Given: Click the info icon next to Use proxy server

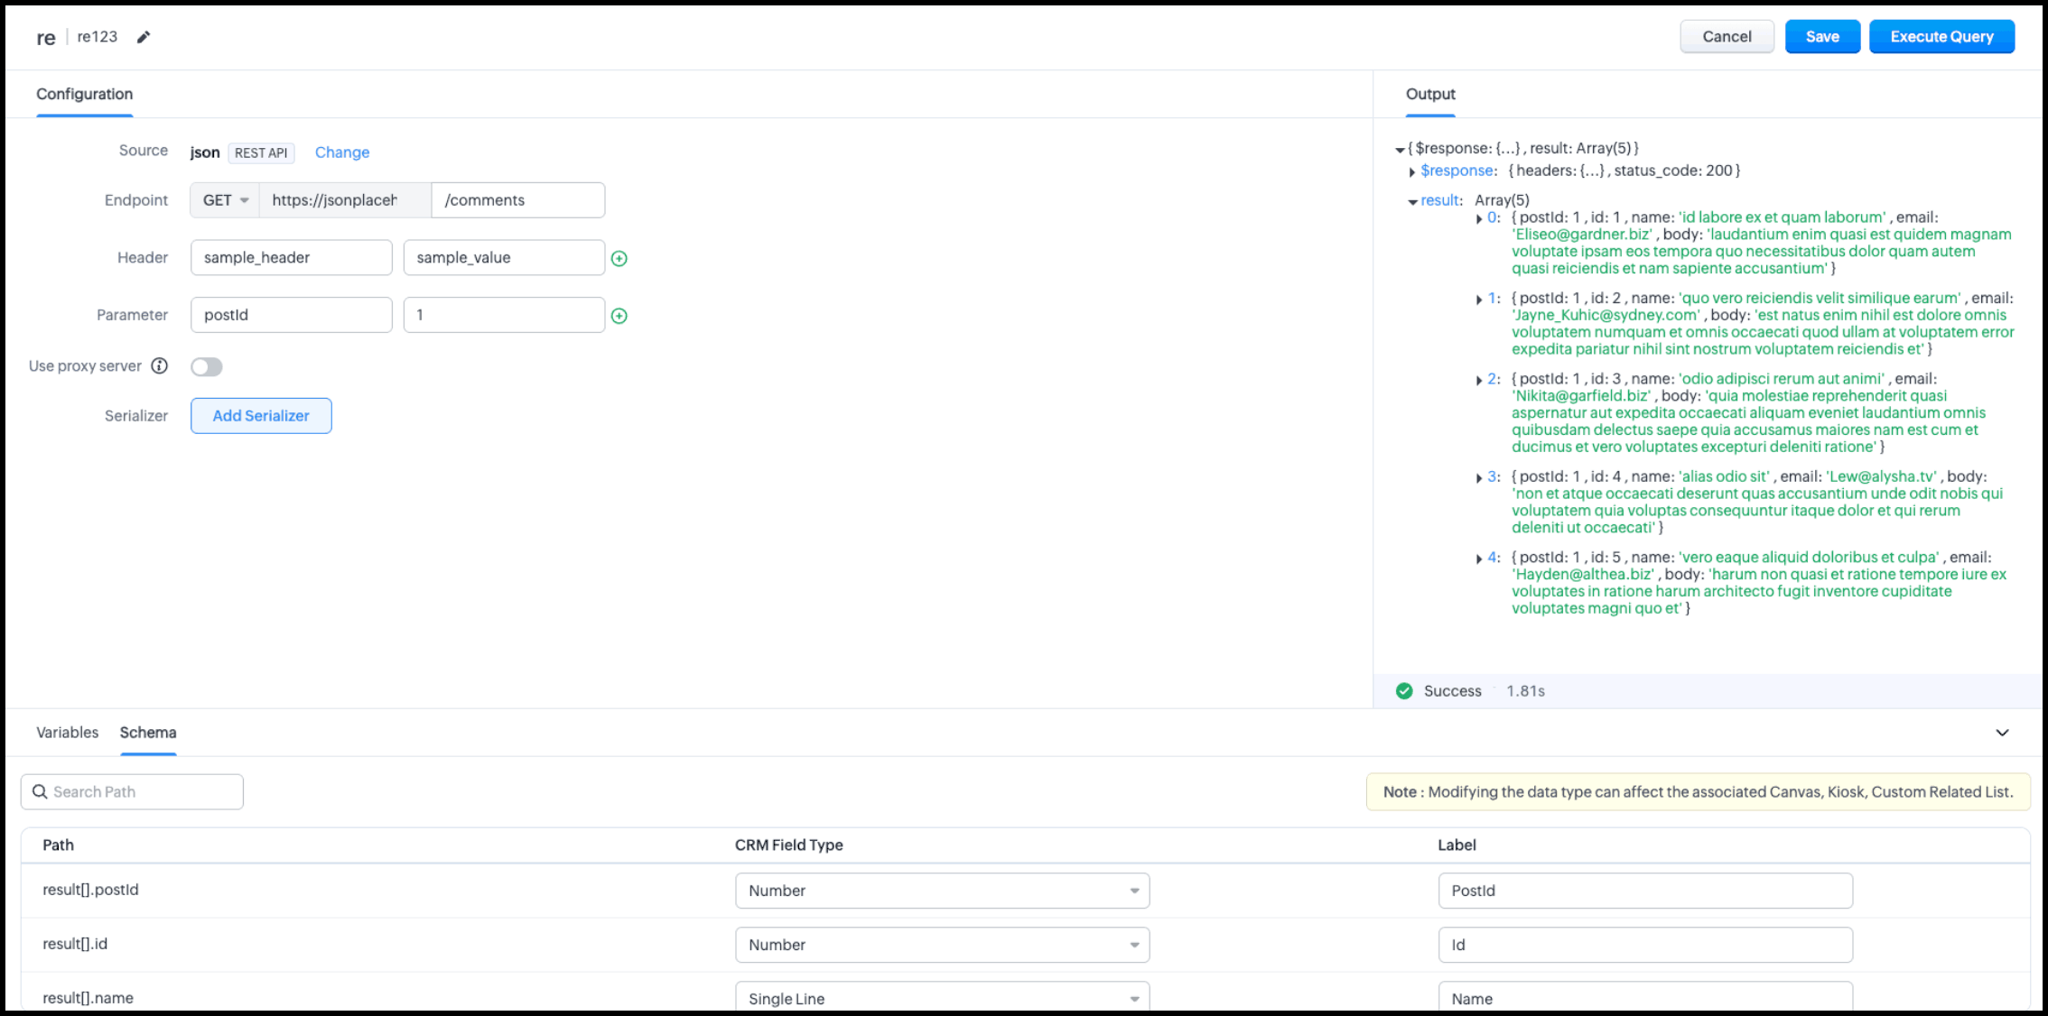Looking at the screenshot, I should pos(159,365).
